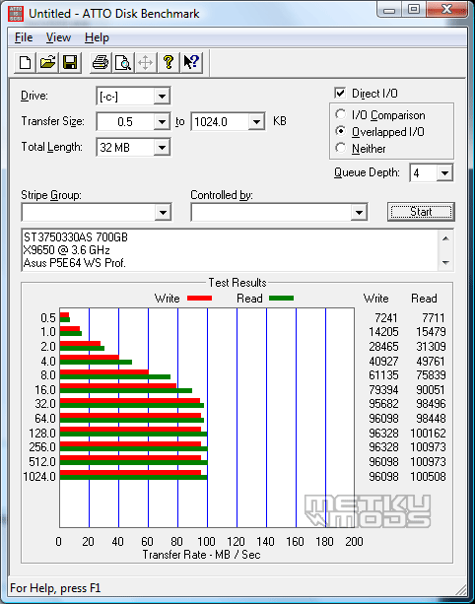The image size is (475, 604).
Task: Click the Read value 49761
Action: (431, 362)
